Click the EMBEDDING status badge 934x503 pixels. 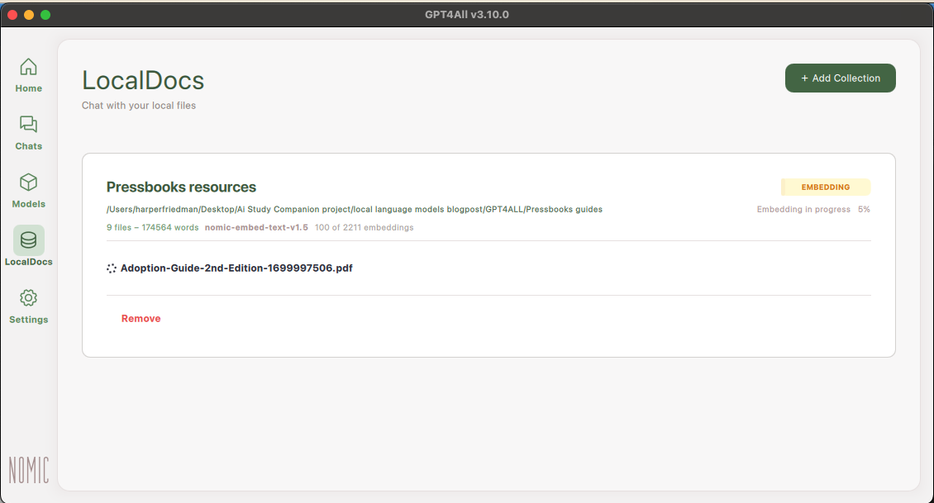pyautogui.click(x=825, y=187)
